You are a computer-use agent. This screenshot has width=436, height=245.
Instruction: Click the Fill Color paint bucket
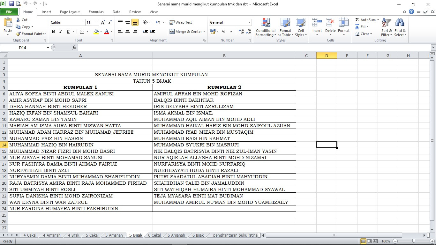click(x=96, y=32)
